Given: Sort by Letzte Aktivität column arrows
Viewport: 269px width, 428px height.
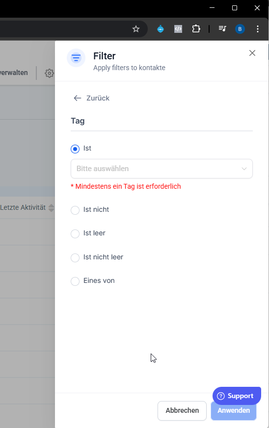Looking at the screenshot, I should point(51,208).
